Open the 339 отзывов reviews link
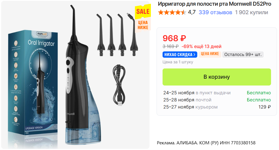The width and height of the screenshot is (279, 150). tap(215, 12)
